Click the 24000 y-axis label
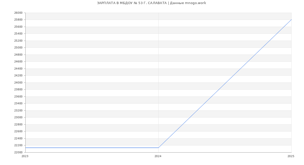 pyautogui.click(x=18, y=82)
